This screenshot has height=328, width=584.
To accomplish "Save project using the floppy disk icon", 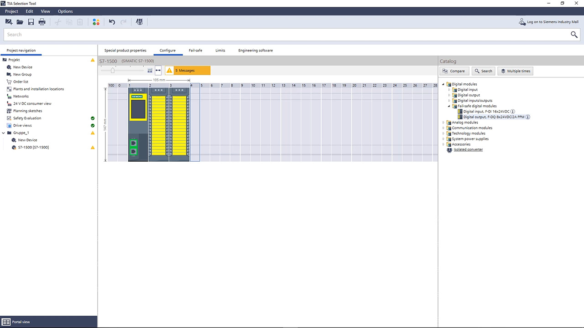I will [31, 22].
